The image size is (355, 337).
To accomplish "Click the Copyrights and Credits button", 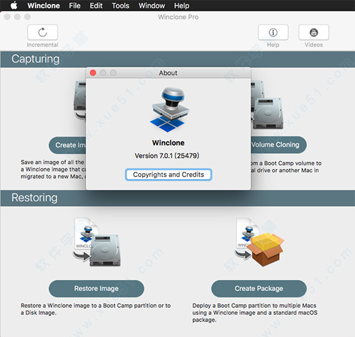I will pyautogui.click(x=168, y=175).
